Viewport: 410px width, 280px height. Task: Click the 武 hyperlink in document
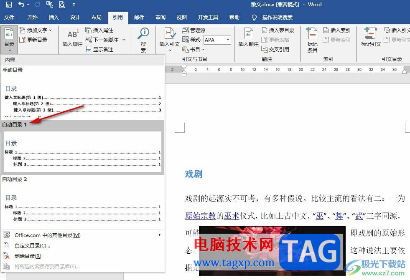click(359, 216)
